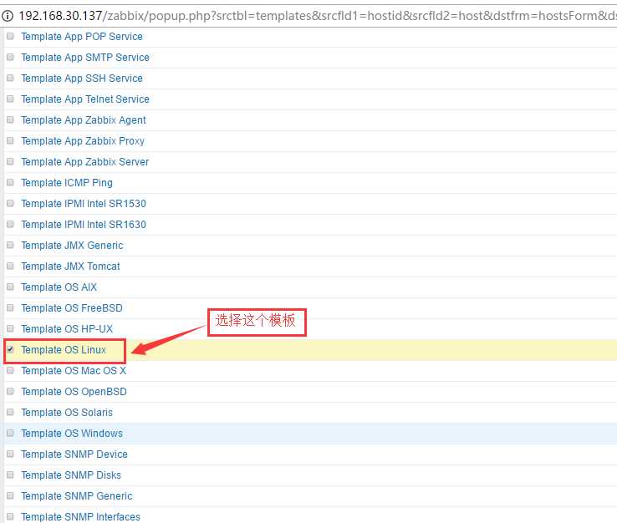Check Template SNMP Interfaces checkbox

[x=10, y=516]
